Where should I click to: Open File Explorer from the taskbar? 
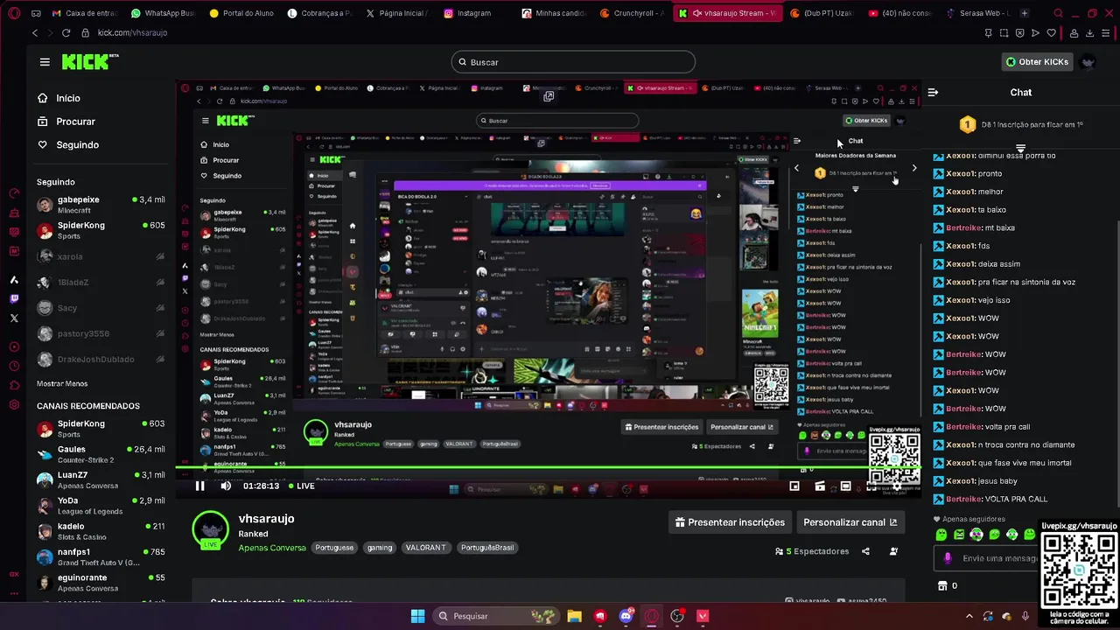tap(574, 616)
